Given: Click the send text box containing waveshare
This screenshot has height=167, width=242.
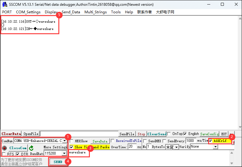Looking at the screenshot, I should coord(149,158).
